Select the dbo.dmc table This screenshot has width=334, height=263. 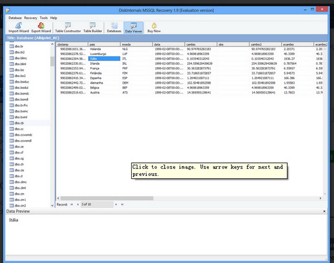pos(21,182)
